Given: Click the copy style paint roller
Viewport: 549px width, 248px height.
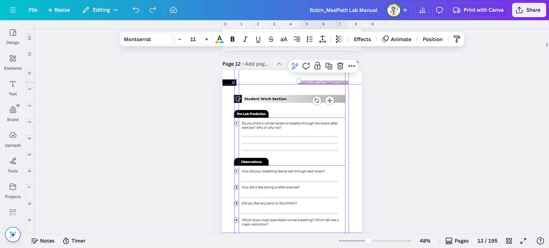Looking at the screenshot, I should pos(457,39).
